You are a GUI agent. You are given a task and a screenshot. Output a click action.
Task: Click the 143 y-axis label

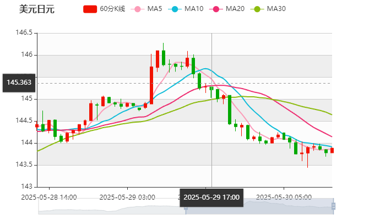[x=26, y=186]
